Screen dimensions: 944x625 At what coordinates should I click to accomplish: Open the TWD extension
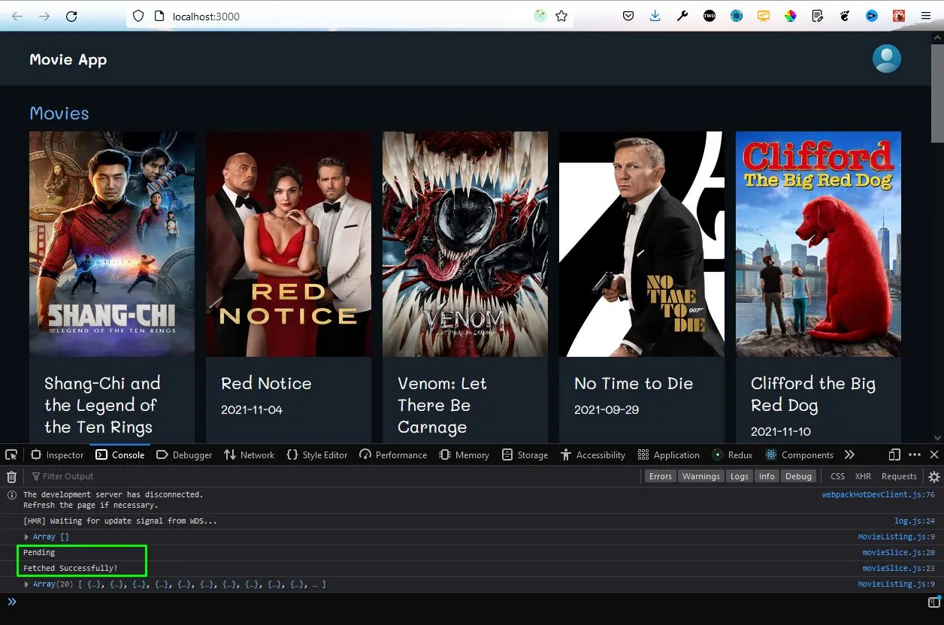point(710,16)
